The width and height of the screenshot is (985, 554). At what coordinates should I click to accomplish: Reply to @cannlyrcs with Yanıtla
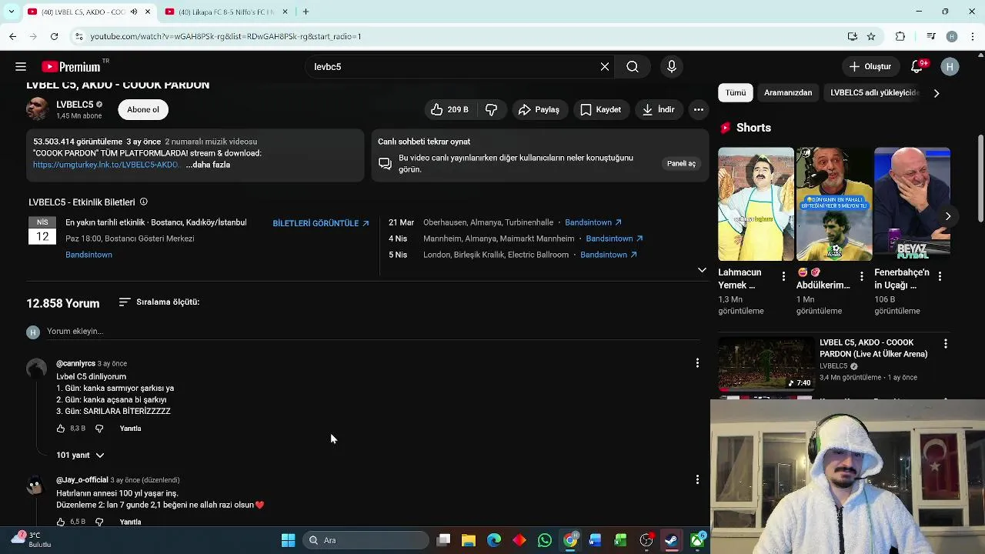point(130,429)
